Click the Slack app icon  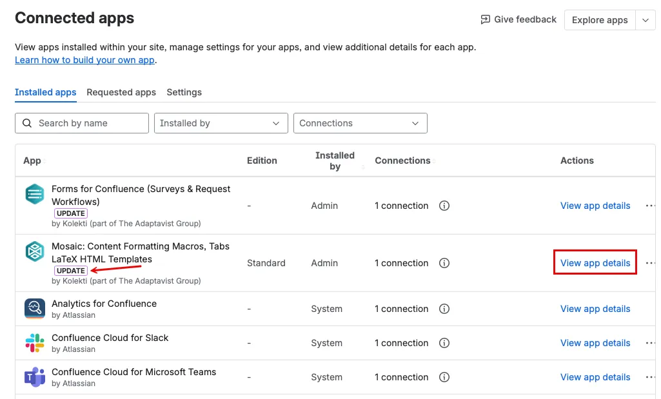tap(35, 343)
